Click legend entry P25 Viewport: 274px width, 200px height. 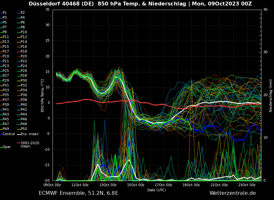point(6,71)
